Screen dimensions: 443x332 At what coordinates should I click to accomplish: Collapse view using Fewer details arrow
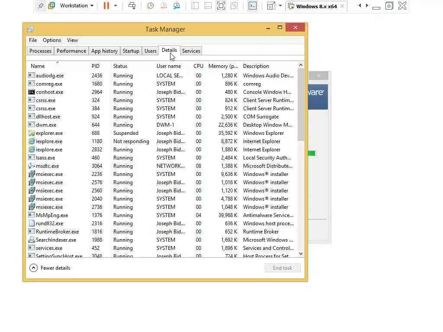pyautogui.click(x=33, y=268)
